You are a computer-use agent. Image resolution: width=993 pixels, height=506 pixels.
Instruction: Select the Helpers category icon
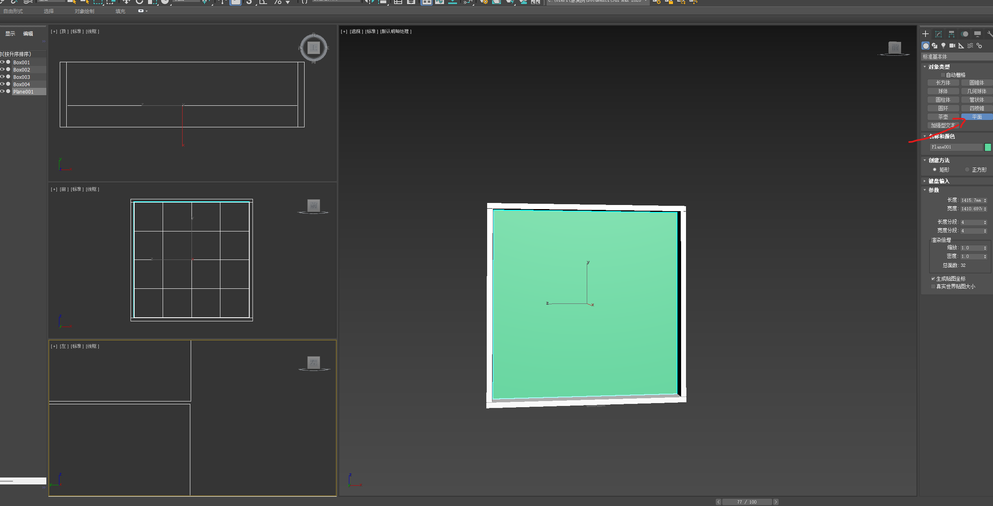961,46
